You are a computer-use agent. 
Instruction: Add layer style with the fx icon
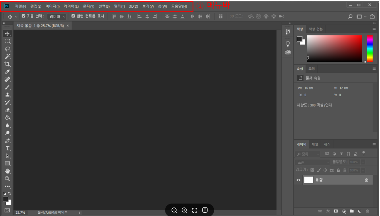click(328, 211)
